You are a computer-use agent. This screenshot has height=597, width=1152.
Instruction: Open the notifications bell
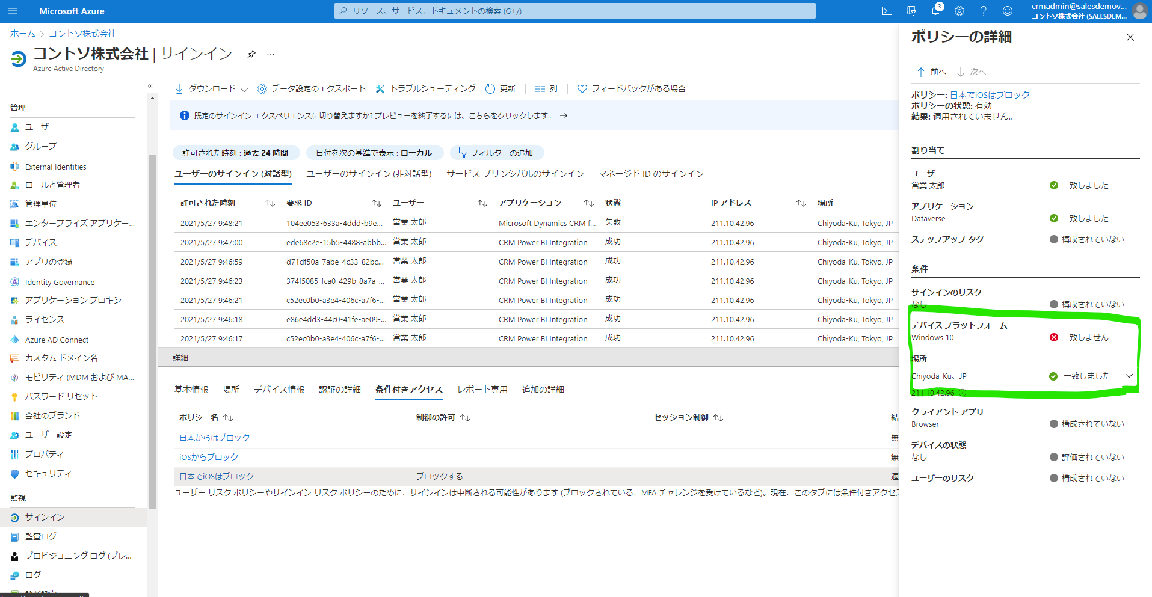coord(935,11)
